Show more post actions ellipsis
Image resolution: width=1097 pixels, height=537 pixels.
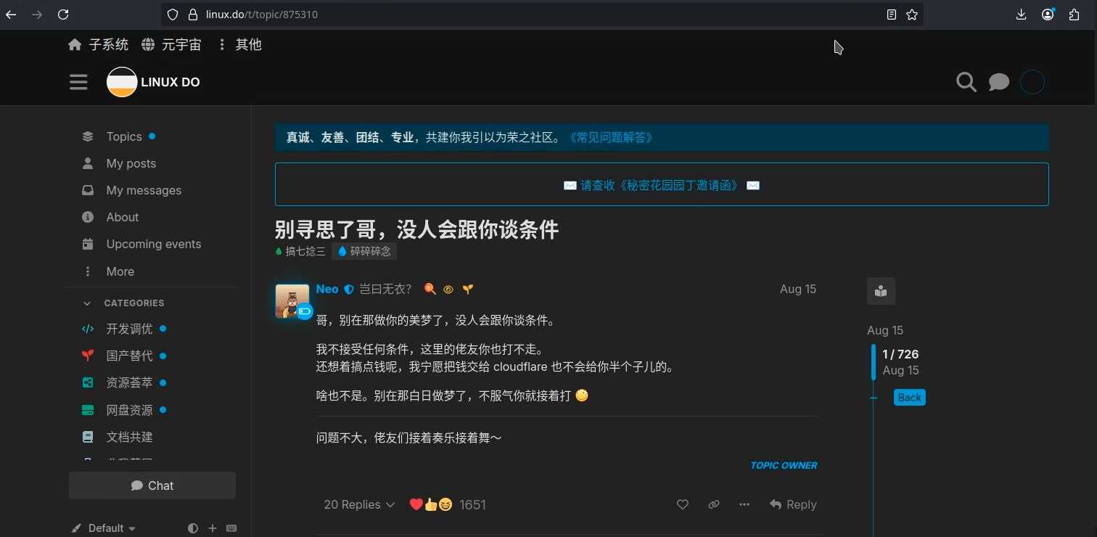pos(744,504)
